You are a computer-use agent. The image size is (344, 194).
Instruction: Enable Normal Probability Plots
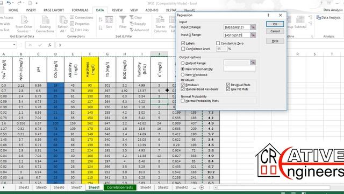(183, 101)
